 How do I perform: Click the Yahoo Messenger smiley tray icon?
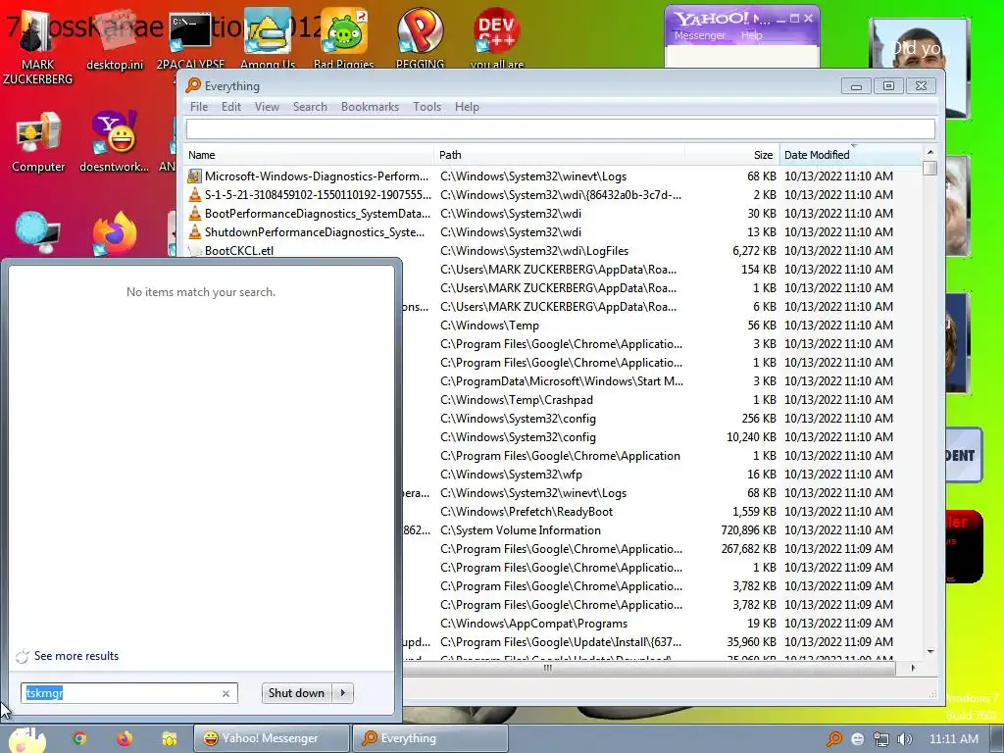858,739
